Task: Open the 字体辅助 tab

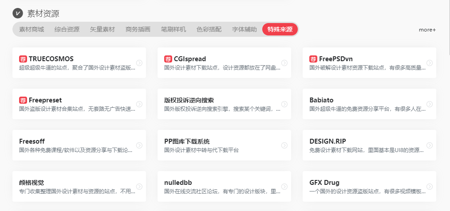Action: click(x=245, y=29)
